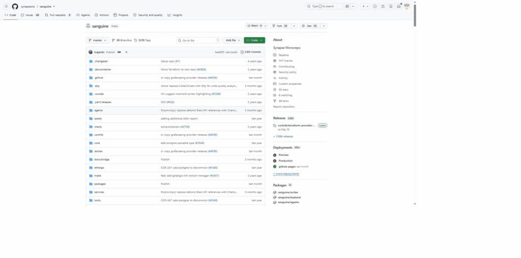Open the packages folder
This screenshot has width=521, height=258.
[x=100, y=184]
